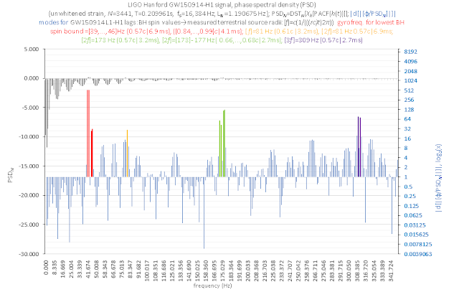The height and width of the screenshot is (292, 459).
Task: Click the x-axis tick label '250.042'
Action: [298, 270]
